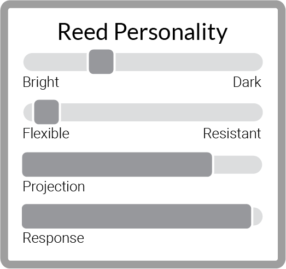This screenshot has height=269, width=286.
Task: Click the Dark label
Action: click(x=247, y=82)
